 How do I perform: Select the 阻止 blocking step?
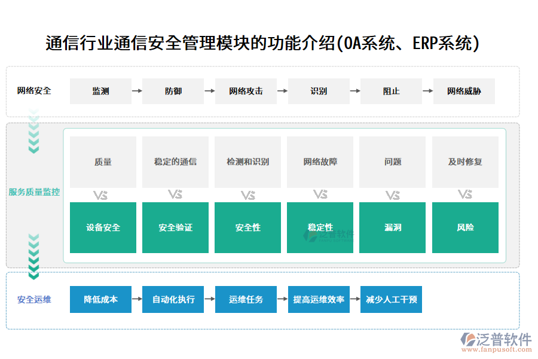tap(391, 91)
